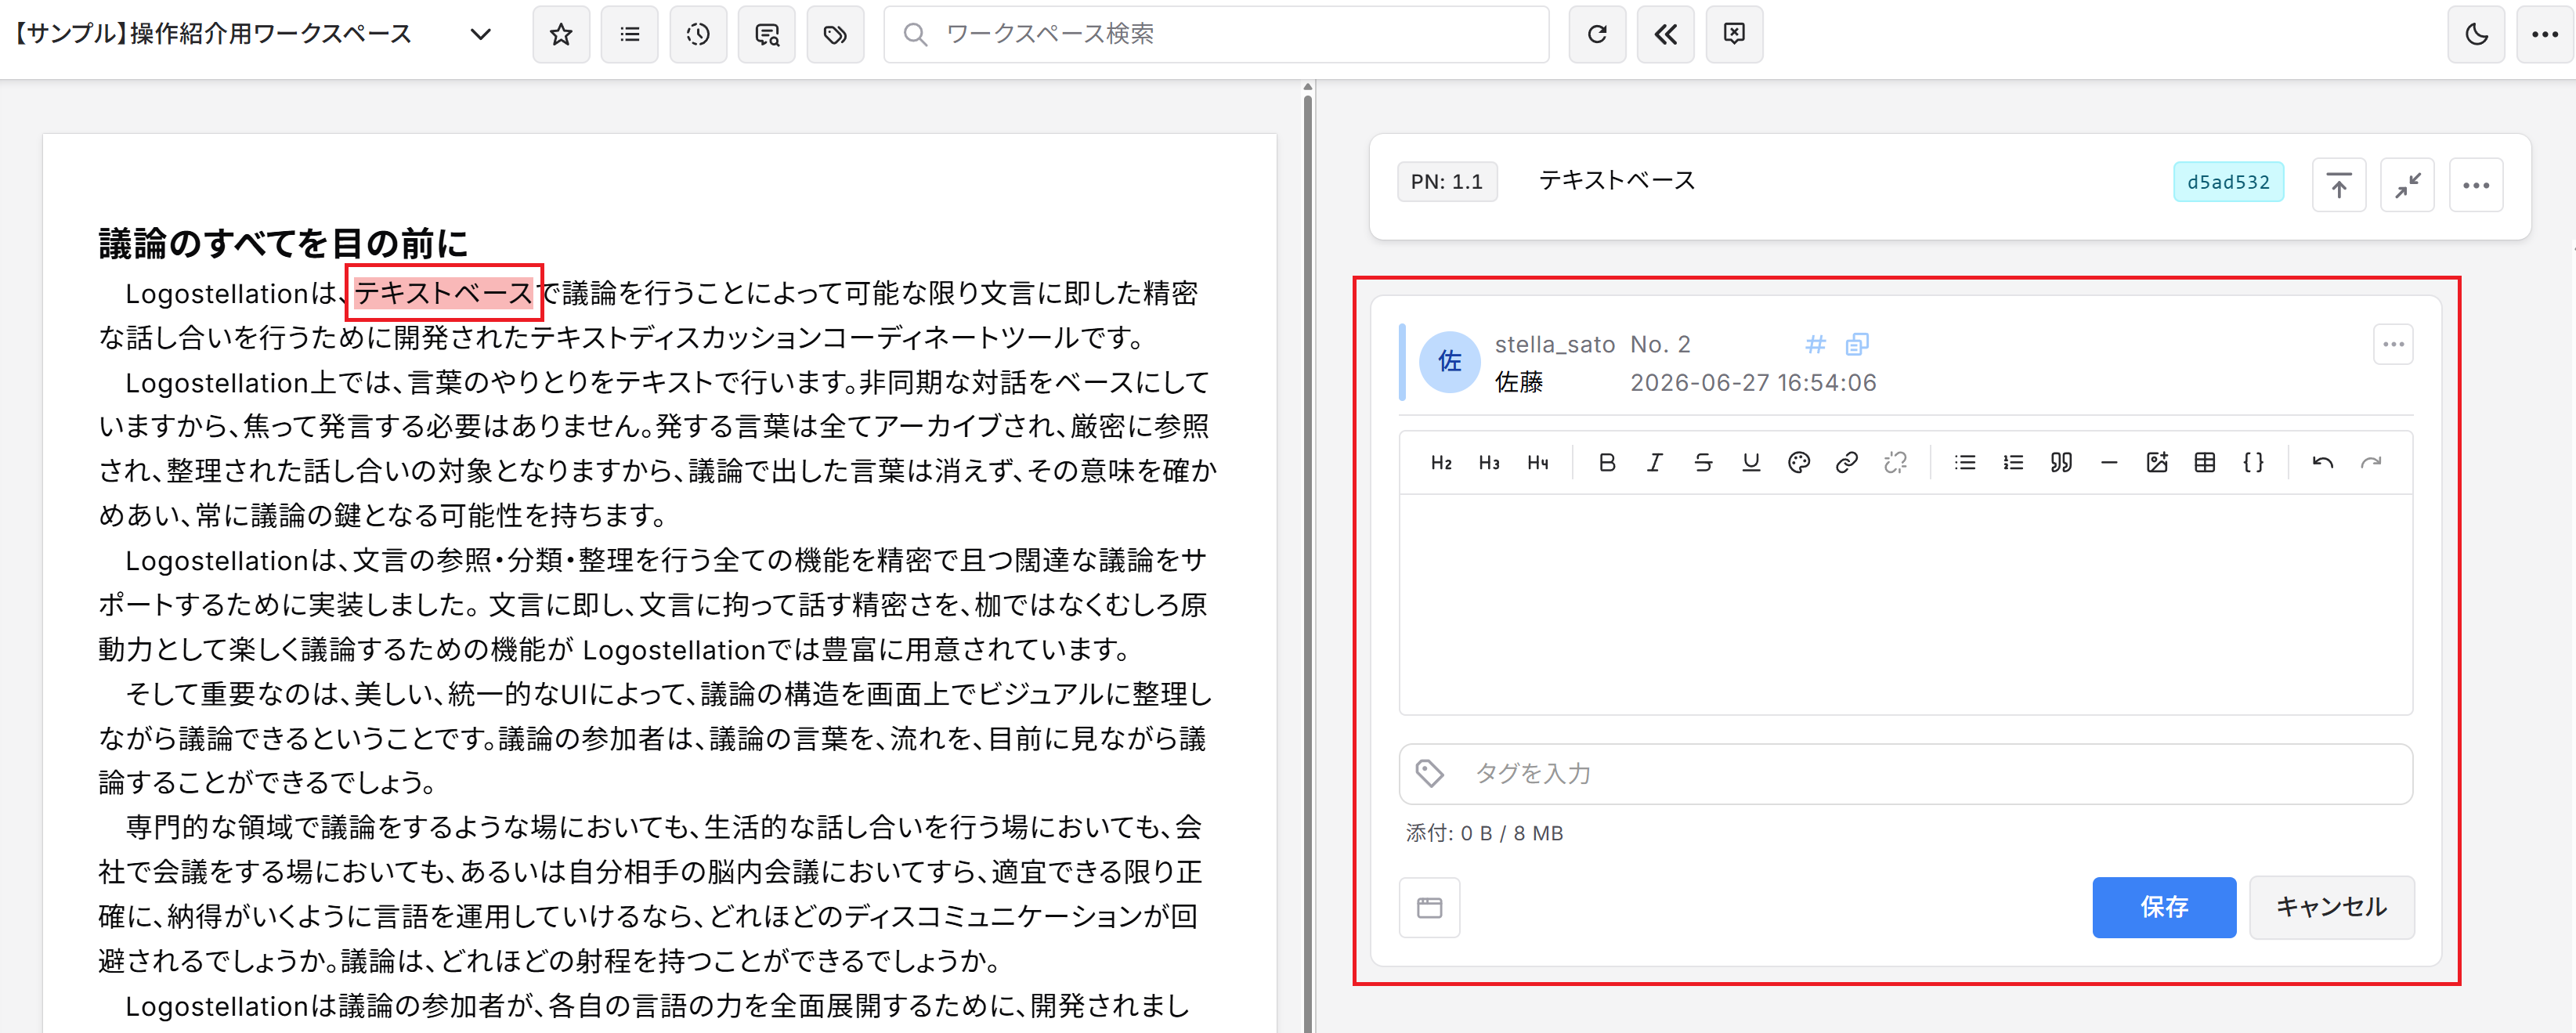Insert a blockquote

(2061, 463)
